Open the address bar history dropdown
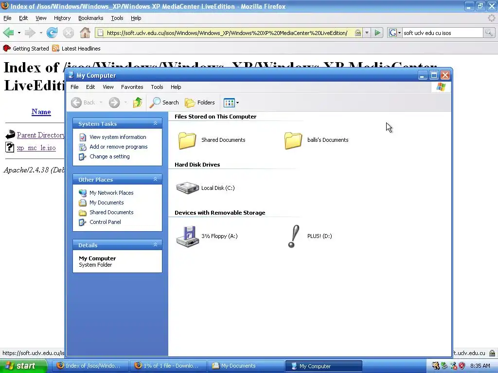 (367, 33)
